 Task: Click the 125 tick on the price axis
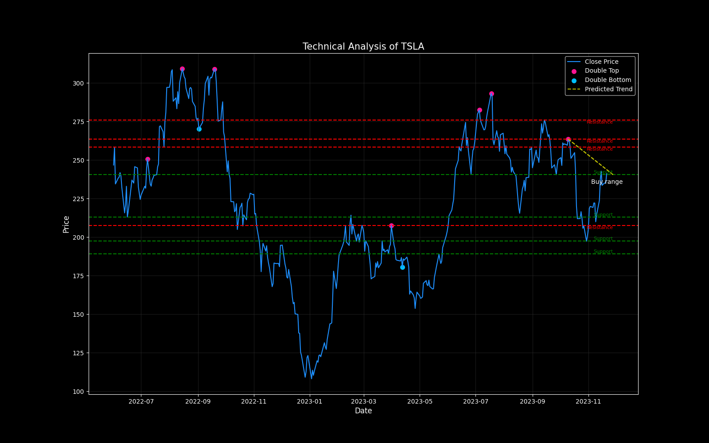[x=78, y=353]
